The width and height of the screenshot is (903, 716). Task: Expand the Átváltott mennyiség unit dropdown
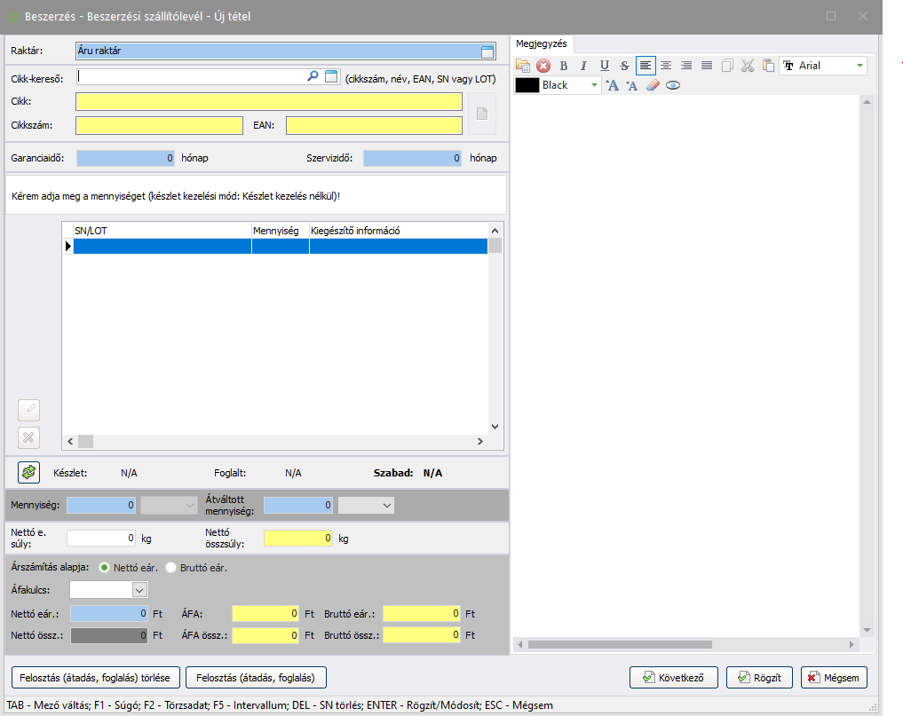(386, 505)
